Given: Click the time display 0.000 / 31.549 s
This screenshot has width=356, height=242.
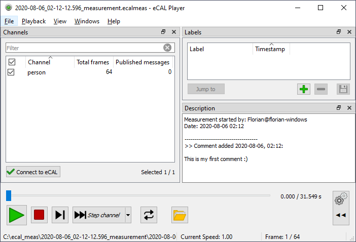Looking at the screenshot, I should pyautogui.click(x=301, y=196).
